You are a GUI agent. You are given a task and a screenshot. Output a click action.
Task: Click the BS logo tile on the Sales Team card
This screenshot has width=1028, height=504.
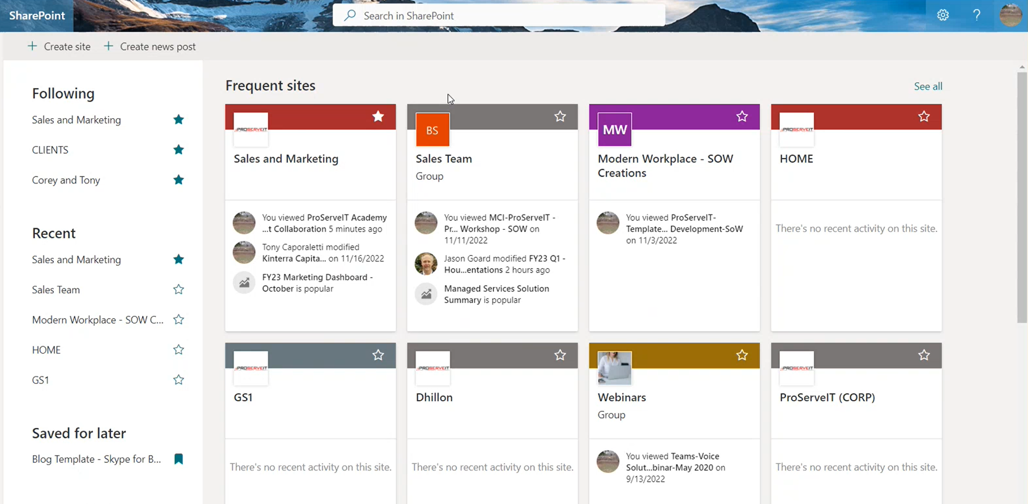pyautogui.click(x=432, y=130)
